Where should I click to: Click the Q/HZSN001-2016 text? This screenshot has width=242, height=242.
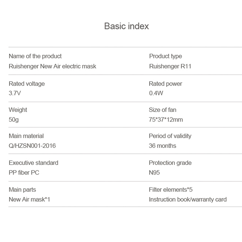(x=32, y=146)
